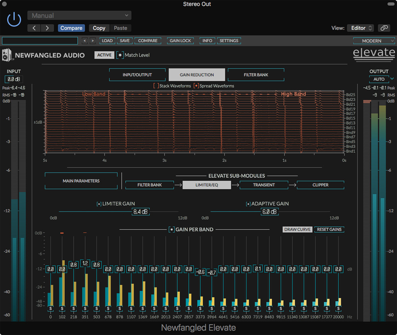Solo the 20000 Hz band
The height and width of the screenshot is (335, 397).
point(338,309)
